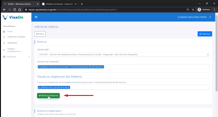Close the VisaOn - Adicionar roteiros tab
This screenshot has height=117, width=218.
(38, 4)
